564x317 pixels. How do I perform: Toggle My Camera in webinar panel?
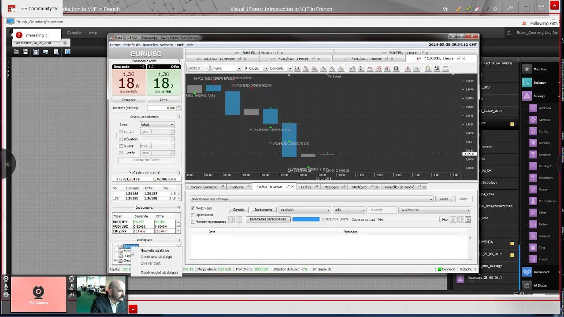coord(38,294)
